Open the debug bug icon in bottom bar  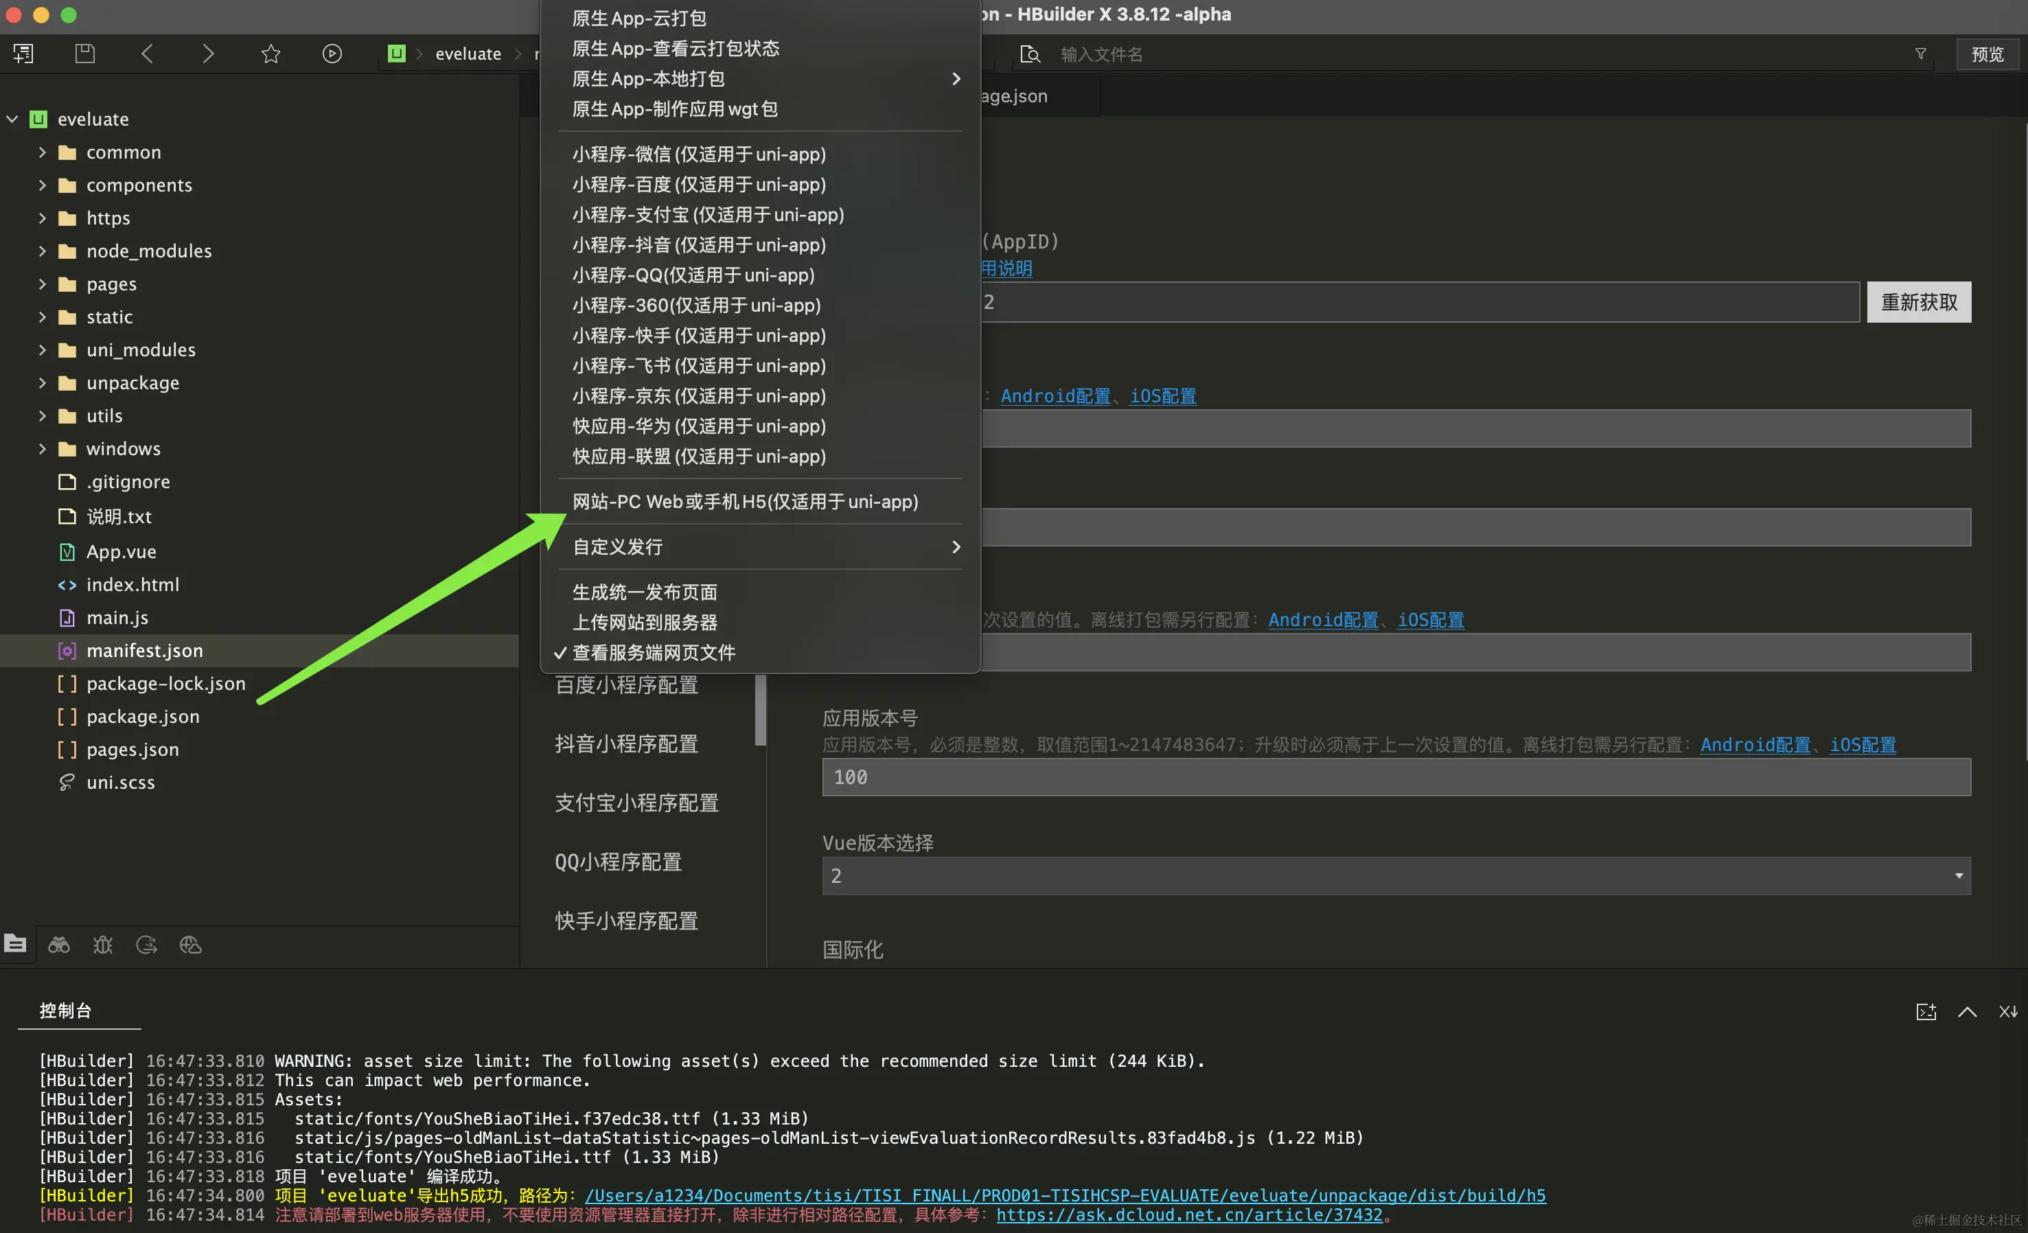point(103,944)
